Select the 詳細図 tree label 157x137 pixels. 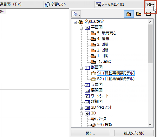tap(97, 102)
